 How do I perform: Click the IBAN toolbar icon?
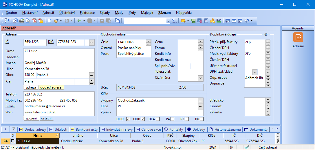[219, 20]
